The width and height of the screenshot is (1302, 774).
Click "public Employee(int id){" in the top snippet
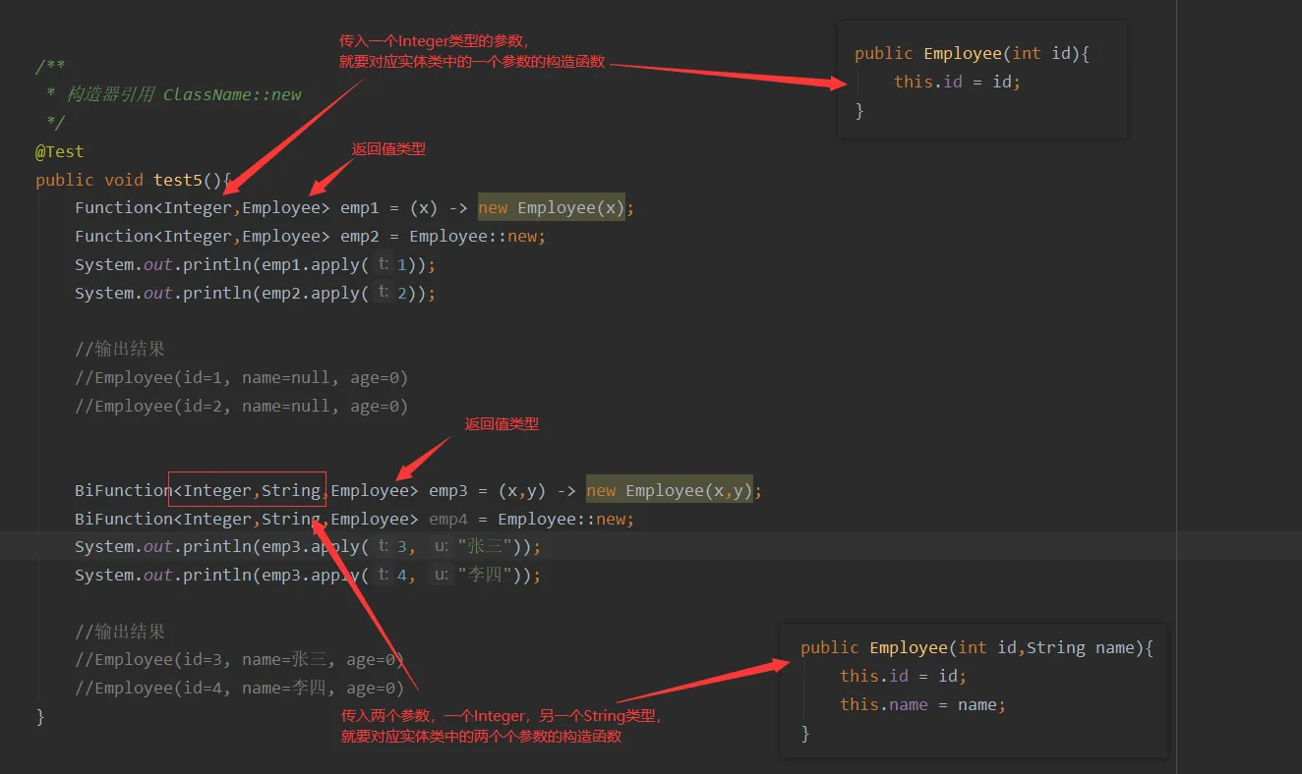click(x=973, y=54)
